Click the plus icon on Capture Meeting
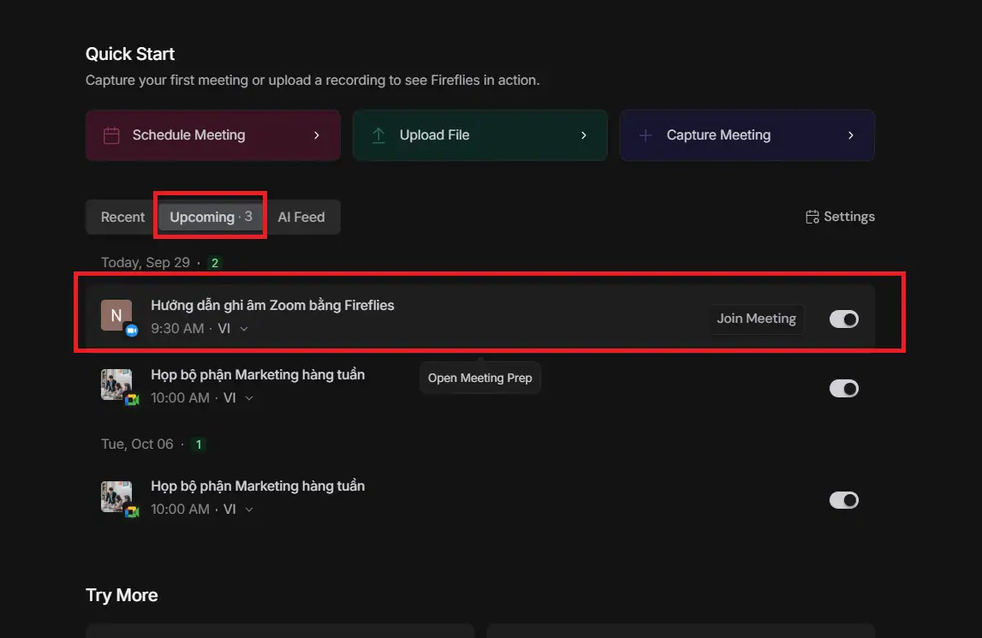The height and width of the screenshot is (638, 982). tap(646, 135)
